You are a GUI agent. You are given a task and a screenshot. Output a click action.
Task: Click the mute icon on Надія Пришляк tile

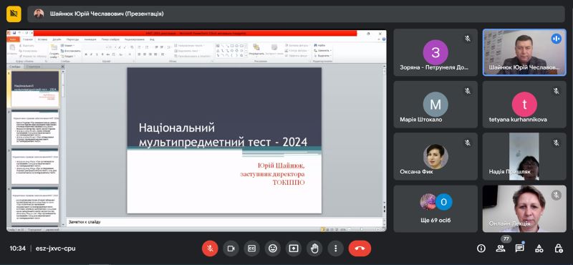point(557,143)
